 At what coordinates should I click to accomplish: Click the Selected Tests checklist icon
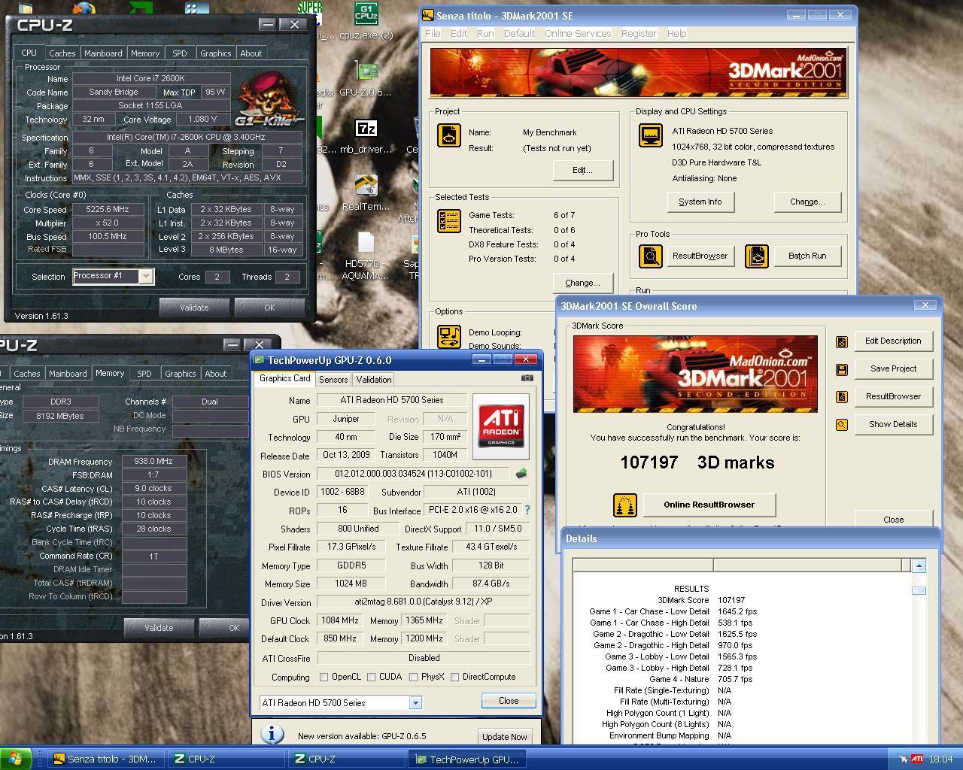coord(449,221)
